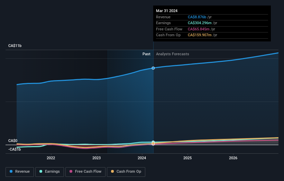Click the Free Cash Flow label in tooltip
Screen dimensions: 284x181
point(169,29)
